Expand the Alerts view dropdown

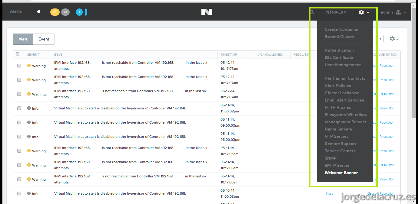click(16, 11)
